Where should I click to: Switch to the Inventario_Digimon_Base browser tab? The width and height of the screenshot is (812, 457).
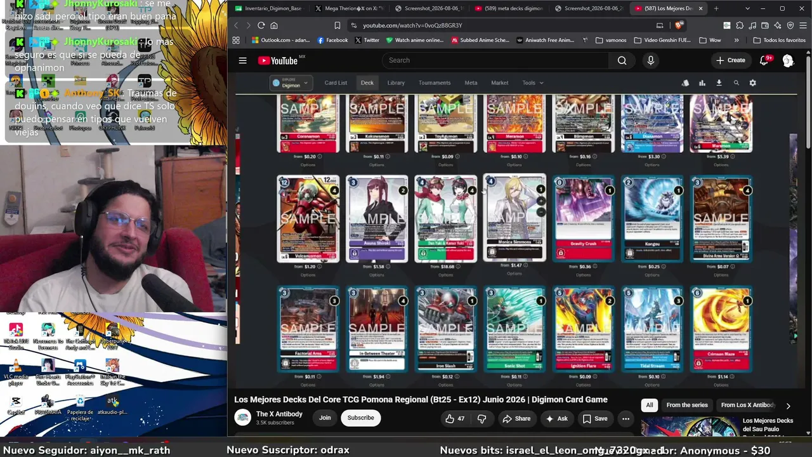click(x=268, y=8)
